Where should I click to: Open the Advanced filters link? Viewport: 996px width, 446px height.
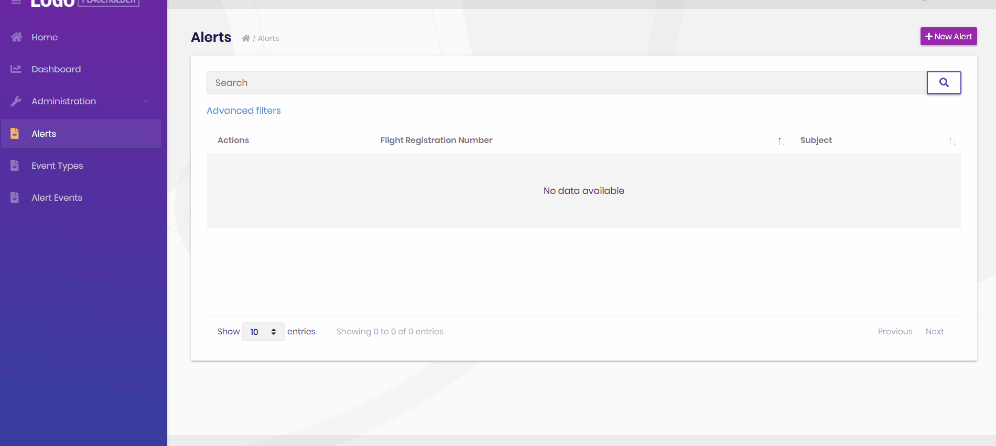(x=244, y=111)
